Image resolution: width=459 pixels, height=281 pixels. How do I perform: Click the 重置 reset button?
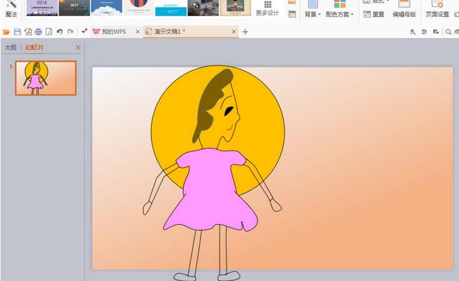(x=374, y=14)
